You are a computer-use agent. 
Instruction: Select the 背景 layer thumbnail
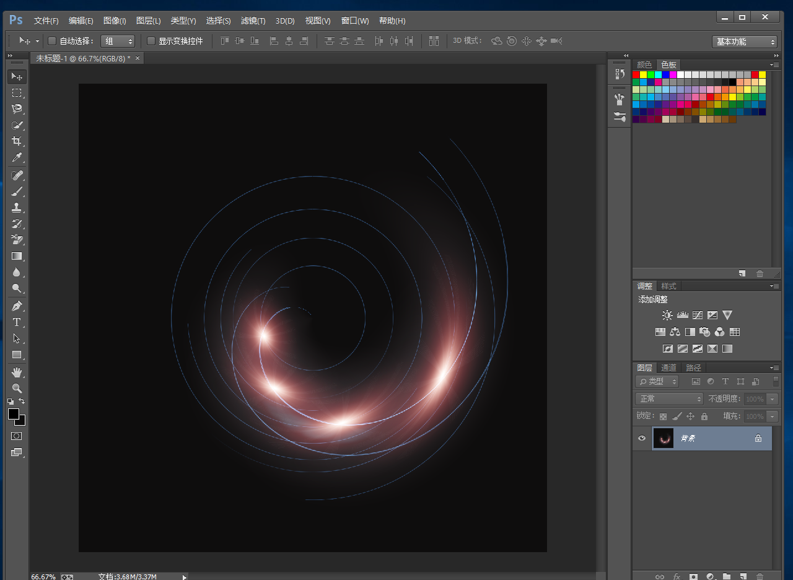pyautogui.click(x=663, y=438)
